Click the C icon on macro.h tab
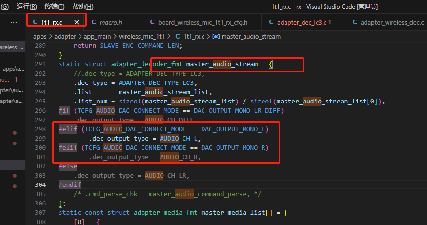 [x=94, y=22]
